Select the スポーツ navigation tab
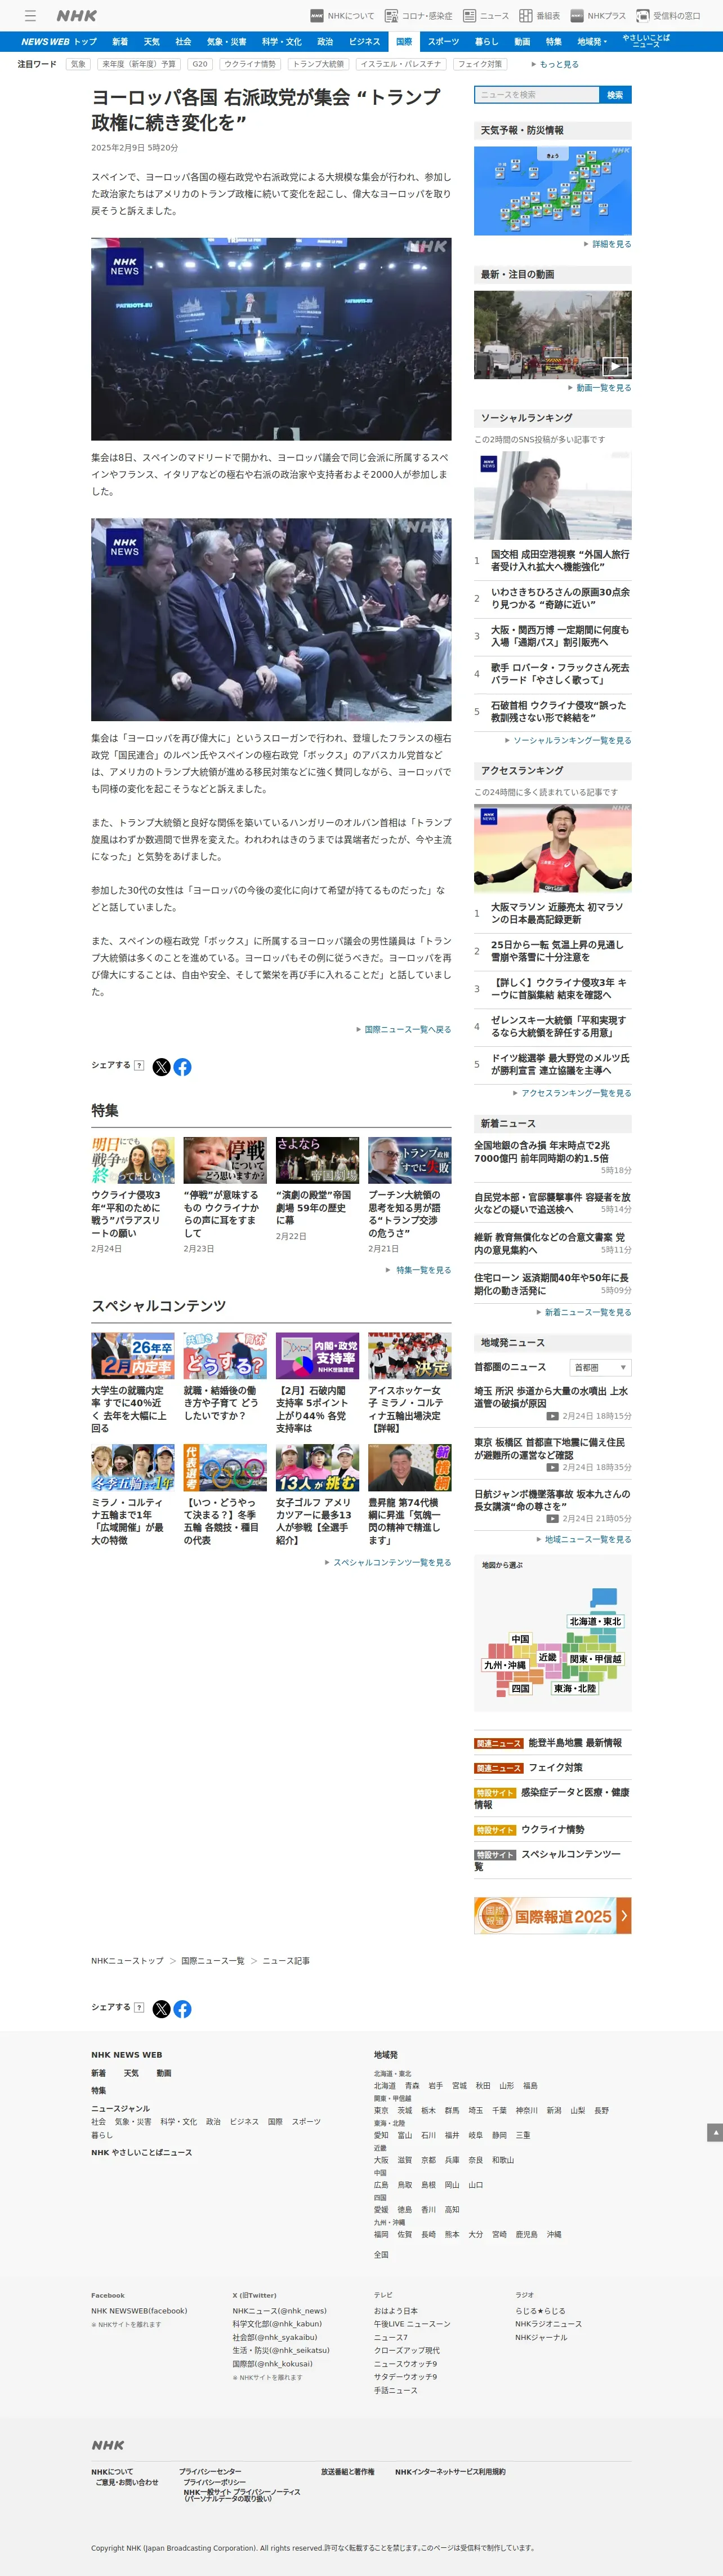This screenshot has width=723, height=2576. (443, 42)
